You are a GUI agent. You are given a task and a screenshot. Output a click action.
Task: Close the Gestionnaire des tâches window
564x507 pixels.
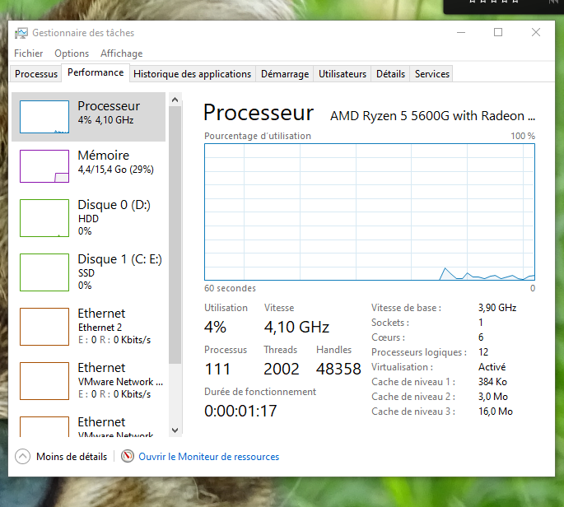coord(535,32)
